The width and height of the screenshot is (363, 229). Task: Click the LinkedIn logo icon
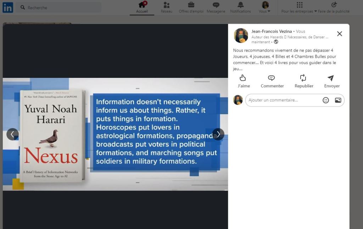coord(8,7)
